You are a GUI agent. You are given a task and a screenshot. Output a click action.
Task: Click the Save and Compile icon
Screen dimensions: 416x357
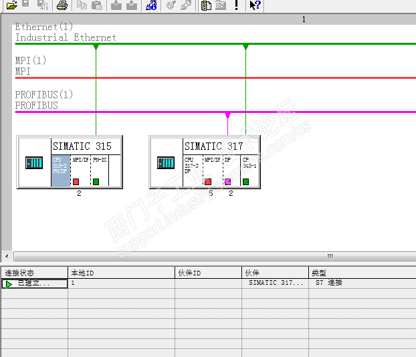coord(43,5)
